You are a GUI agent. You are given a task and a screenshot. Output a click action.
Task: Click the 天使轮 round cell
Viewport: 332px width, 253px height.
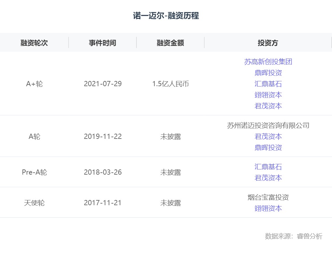(34, 203)
